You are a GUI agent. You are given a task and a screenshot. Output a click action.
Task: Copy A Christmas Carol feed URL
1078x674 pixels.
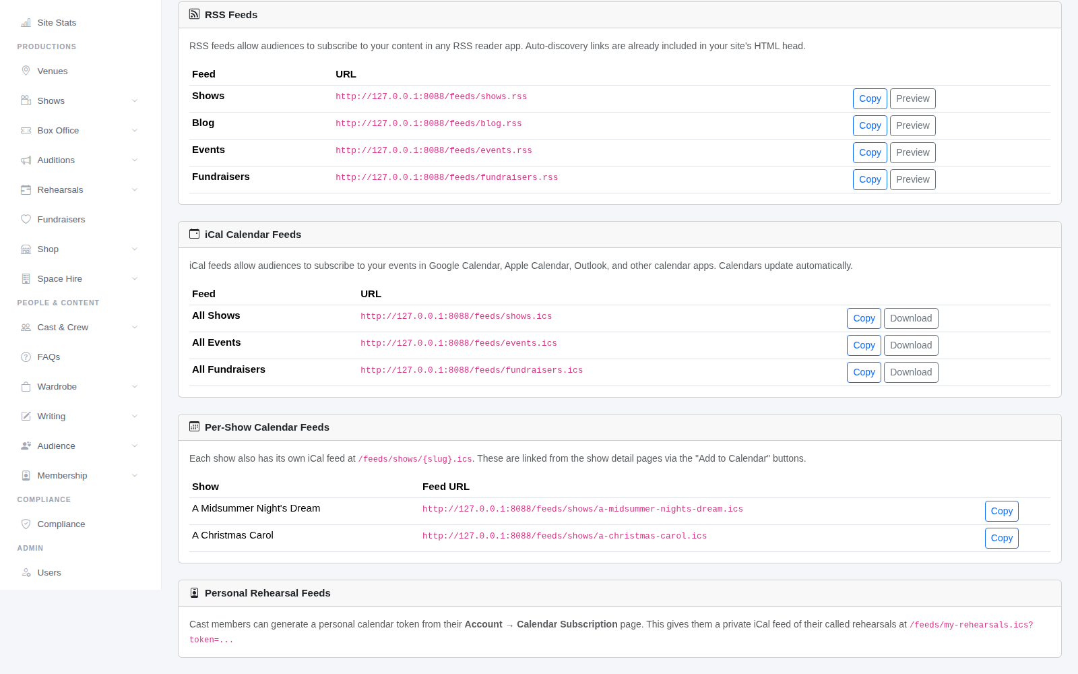1002,538
